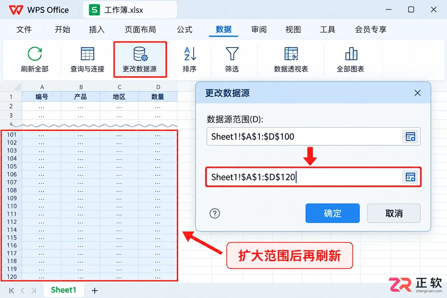The image size is (447, 298).
Task: Click the 取消 button
Action: pos(394,213)
